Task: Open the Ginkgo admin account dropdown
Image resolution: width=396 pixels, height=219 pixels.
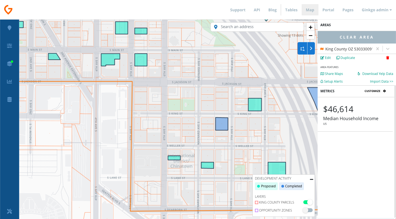Action: coord(377,10)
